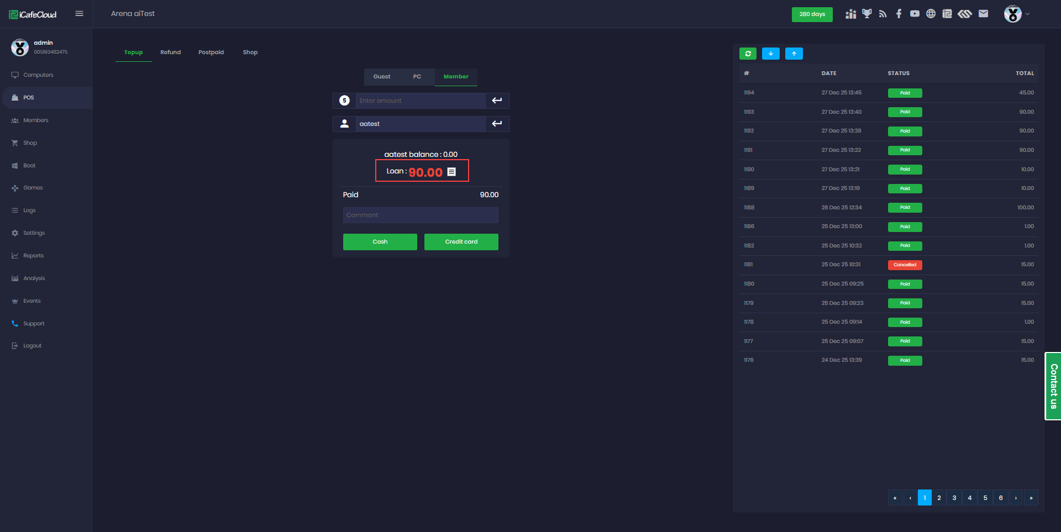The width and height of the screenshot is (1061, 532).
Task: Click the globe website icon
Action: point(931,14)
